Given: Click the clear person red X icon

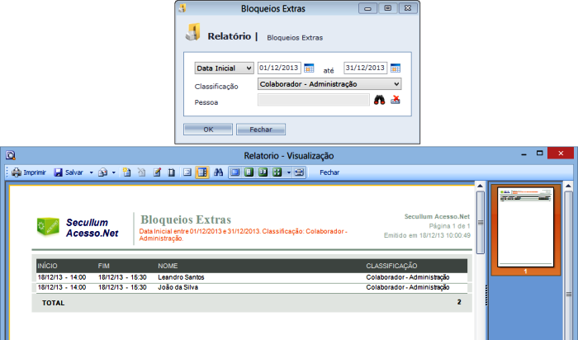Looking at the screenshot, I should click(x=396, y=100).
